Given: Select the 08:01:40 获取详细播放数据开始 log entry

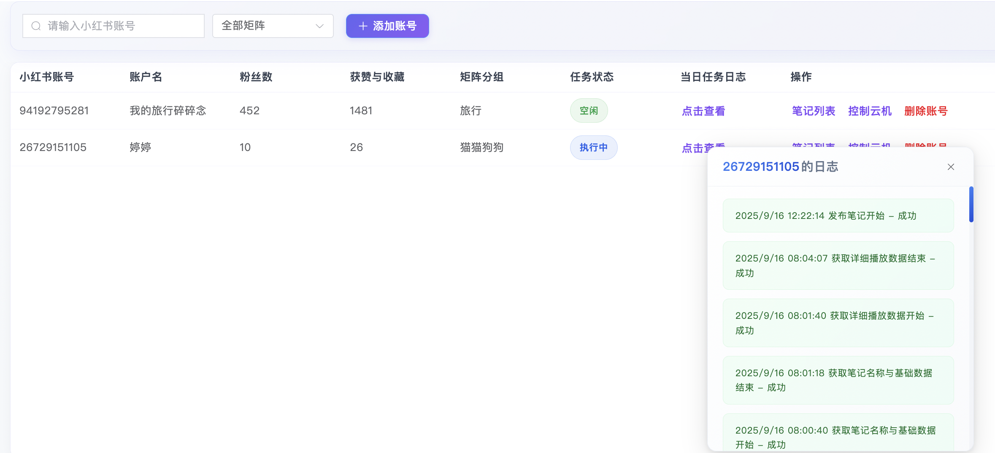Looking at the screenshot, I should point(838,323).
